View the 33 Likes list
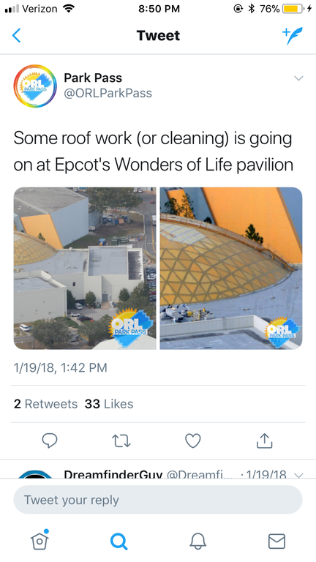Viewport: 316px width, 562px height. (109, 404)
